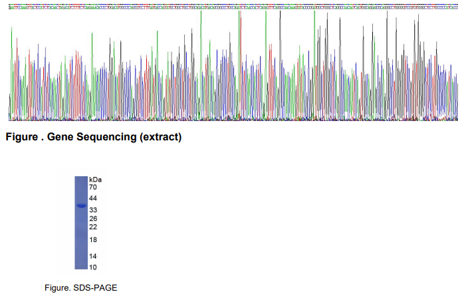The width and height of the screenshot is (462, 296).
Task: Click the 18 kDa marker label
Action: coord(93,239)
